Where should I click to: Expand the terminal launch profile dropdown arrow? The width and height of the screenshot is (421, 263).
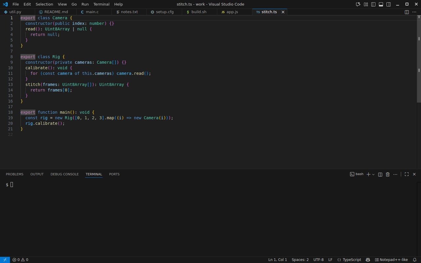pos(373,175)
